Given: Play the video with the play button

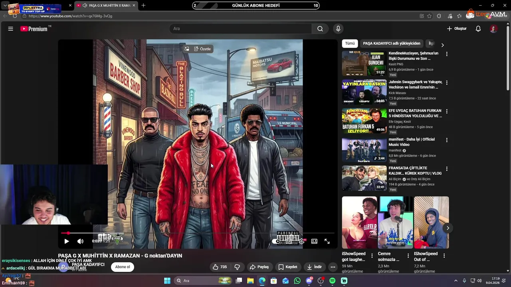Looking at the screenshot, I should point(67,241).
